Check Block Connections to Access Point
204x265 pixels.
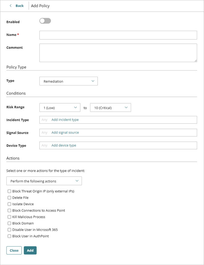9,210
